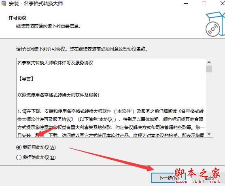Click the scrollbar track below the thumb
225x186 pixels.
click(209, 101)
